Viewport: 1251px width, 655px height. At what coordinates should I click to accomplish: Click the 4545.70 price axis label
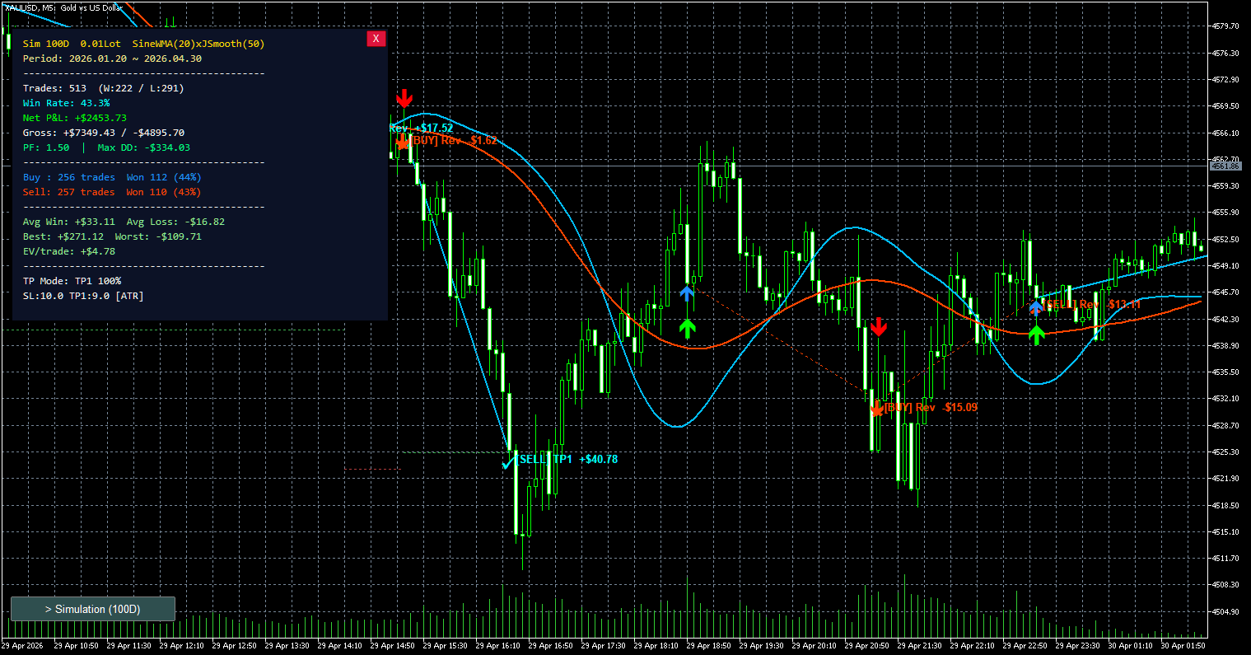click(1226, 292)
